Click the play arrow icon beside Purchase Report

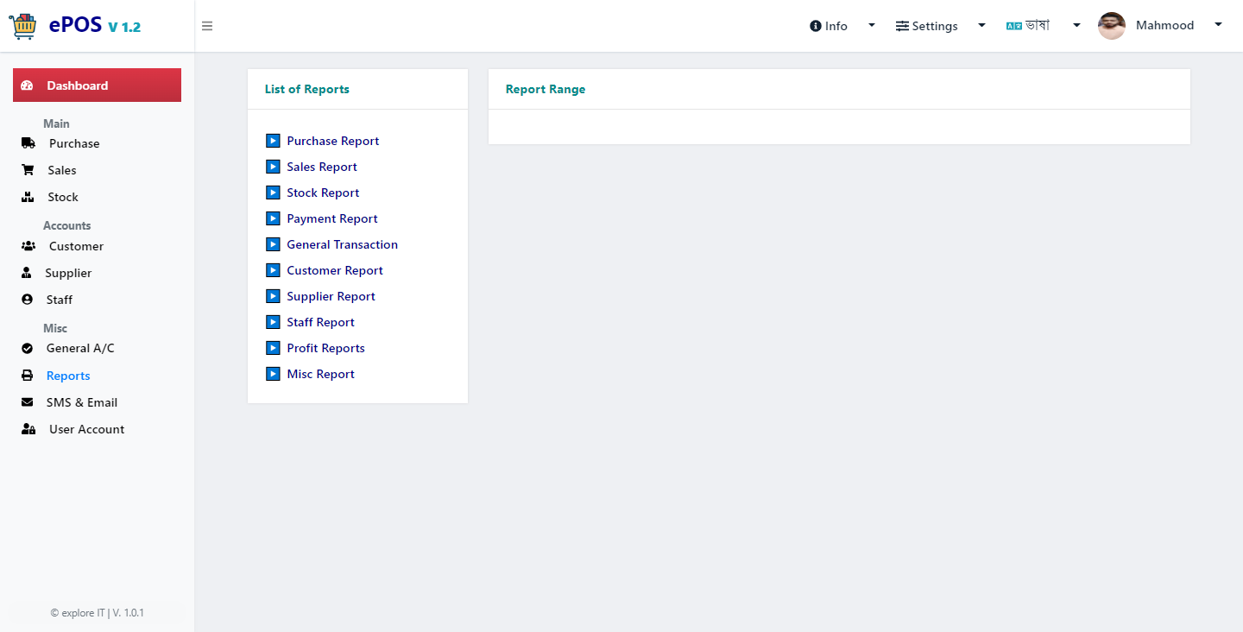pos(273,141)
